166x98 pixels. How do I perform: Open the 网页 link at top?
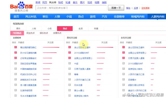pos(45,2)
